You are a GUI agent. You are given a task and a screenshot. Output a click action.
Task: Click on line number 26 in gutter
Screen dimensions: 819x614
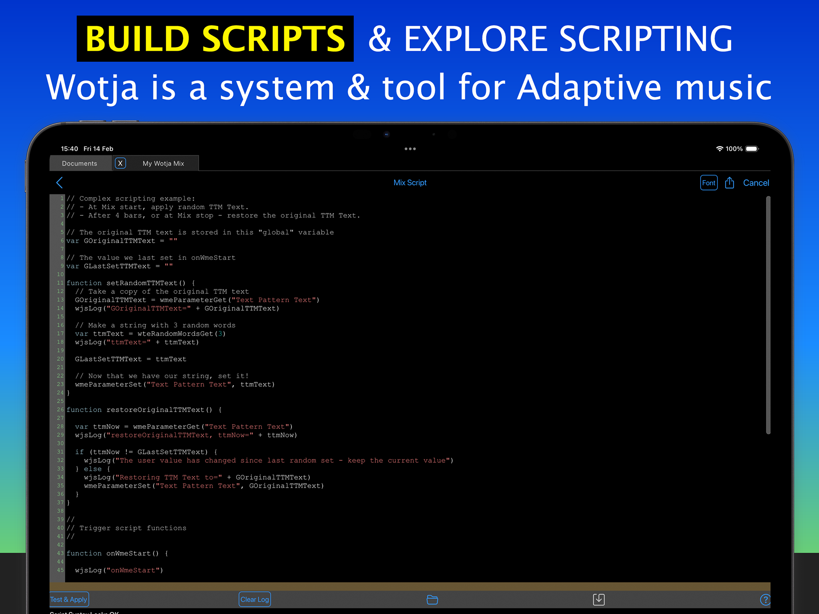click(60, 410)
